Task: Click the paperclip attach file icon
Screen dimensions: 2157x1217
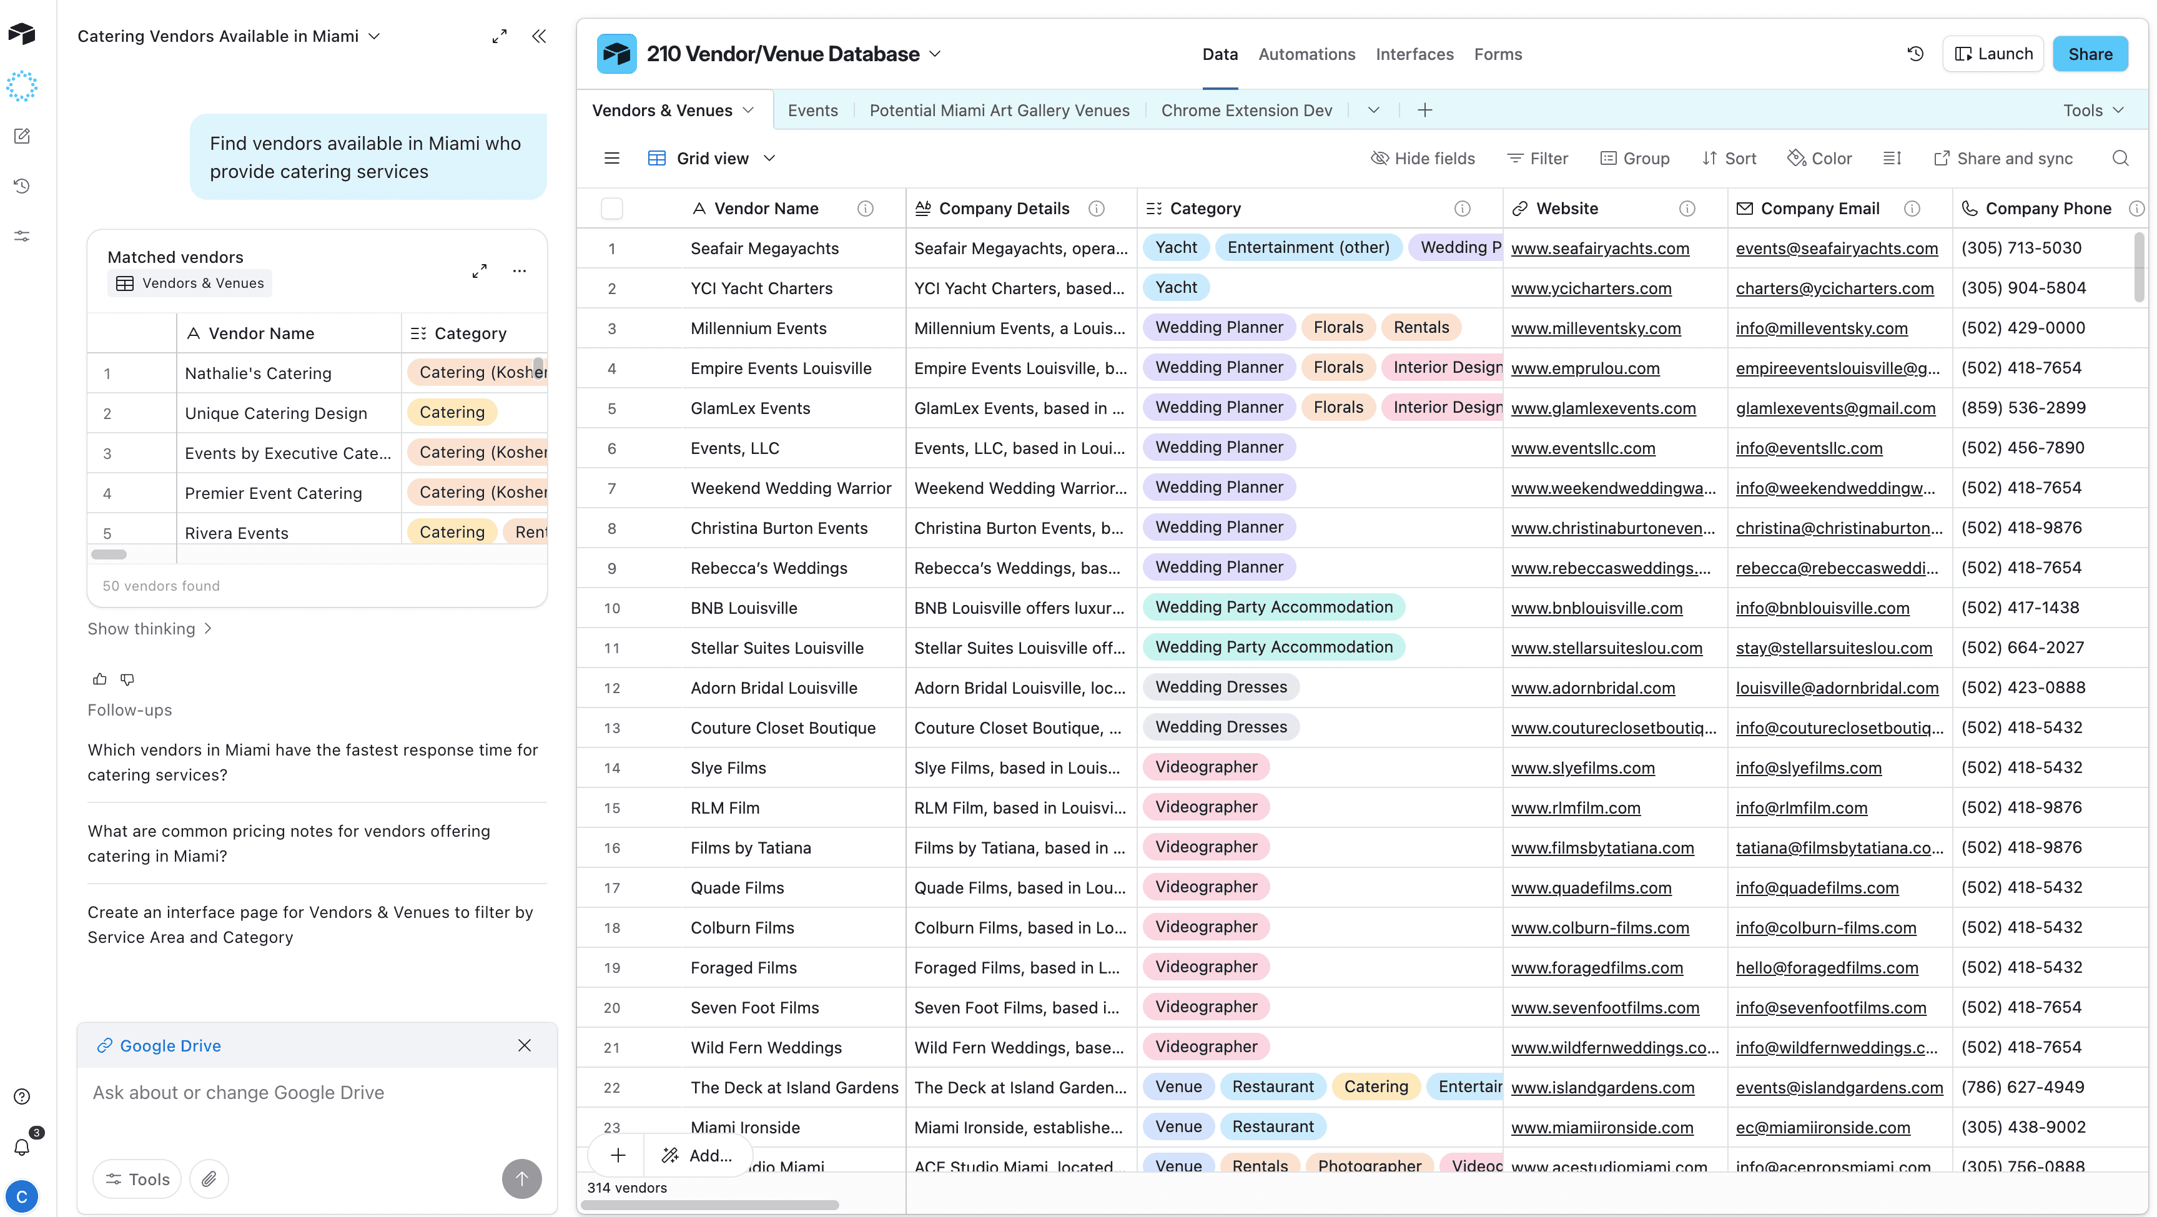Action: [209, 1178]
